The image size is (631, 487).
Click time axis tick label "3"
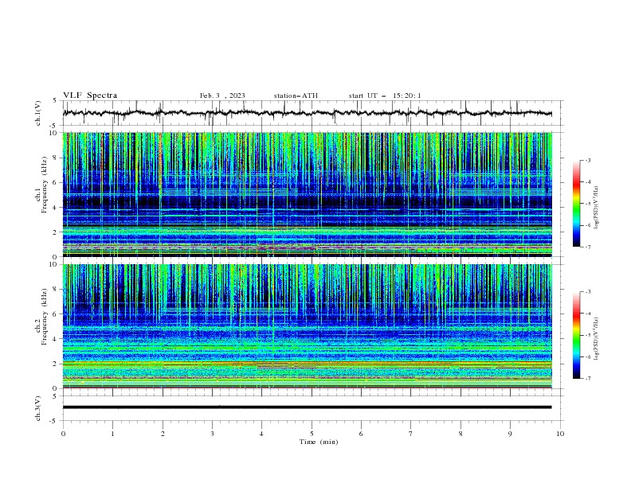pyautogui.click(x=212, y=434)
